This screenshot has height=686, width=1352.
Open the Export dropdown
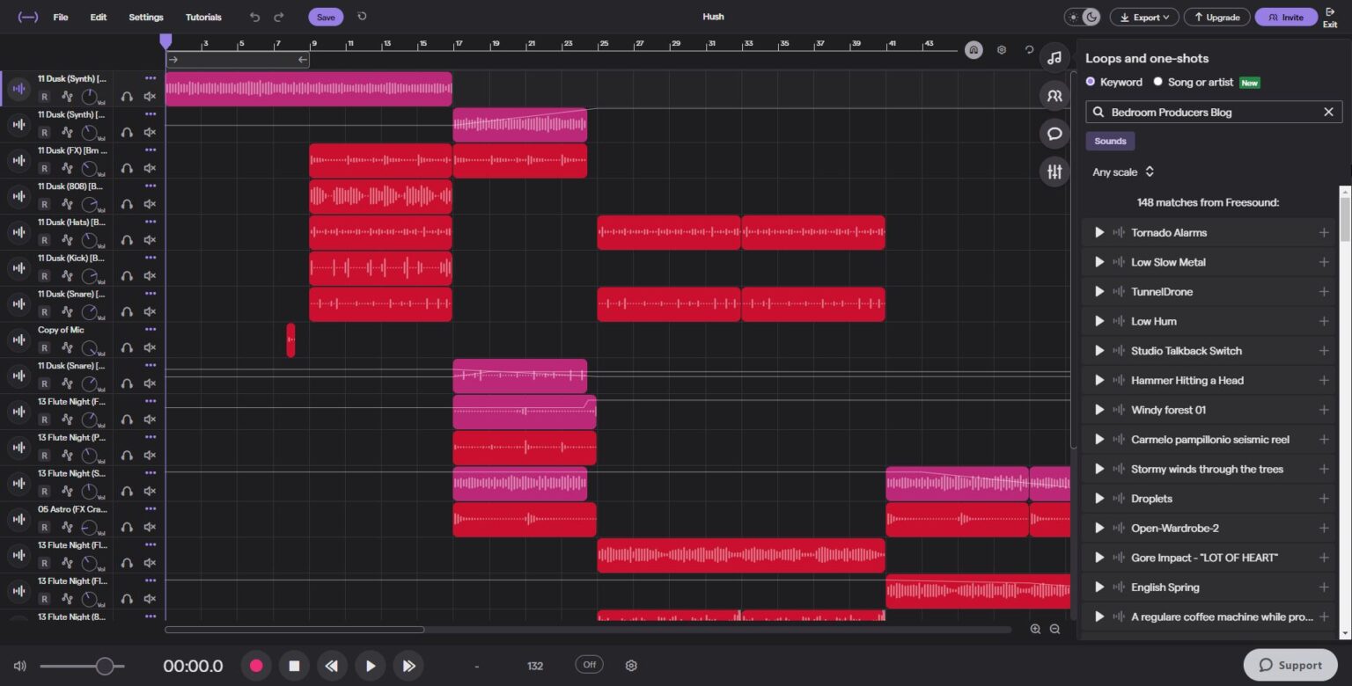tap(1144, 17)
